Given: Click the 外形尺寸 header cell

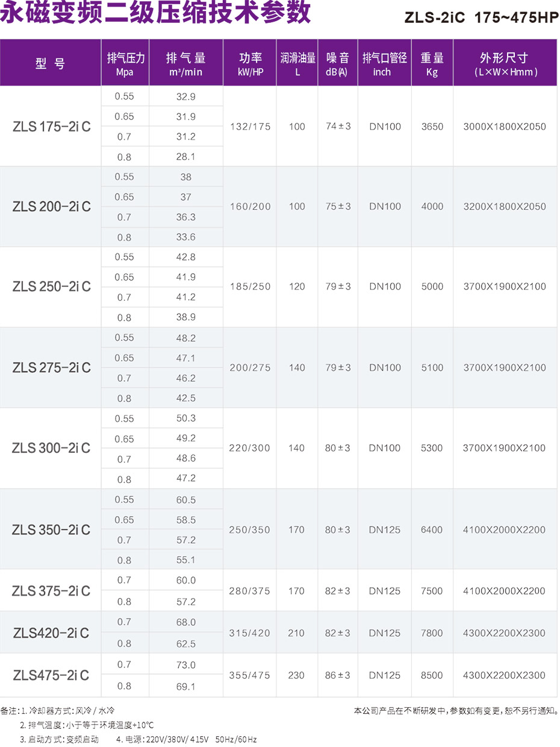Looking at the screenshot, I should pyautogui.click(x=505, y=64).
